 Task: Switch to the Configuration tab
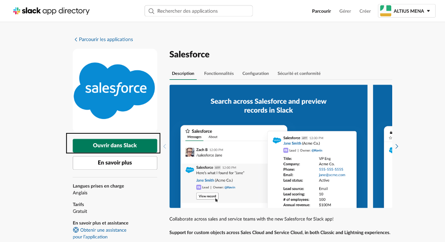[x=256, y=73]
